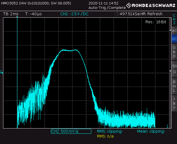
Task: Select DC coupling in CH2 menu
Action: [x=174, y=39]
